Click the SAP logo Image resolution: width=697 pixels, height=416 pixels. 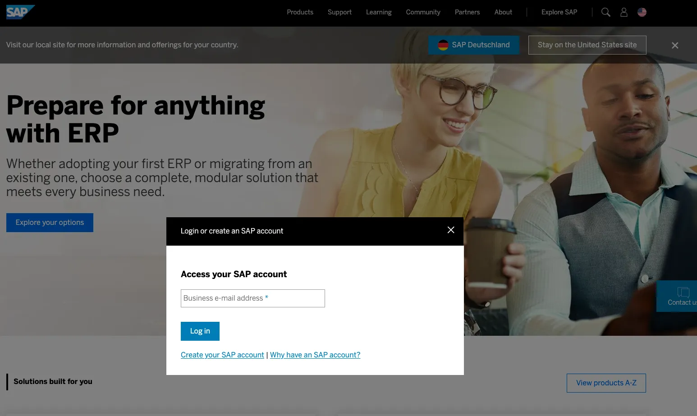[x=20, y=12]
